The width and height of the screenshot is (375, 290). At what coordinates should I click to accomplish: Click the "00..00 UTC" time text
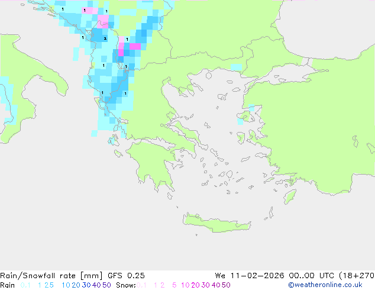coord(312,276)
